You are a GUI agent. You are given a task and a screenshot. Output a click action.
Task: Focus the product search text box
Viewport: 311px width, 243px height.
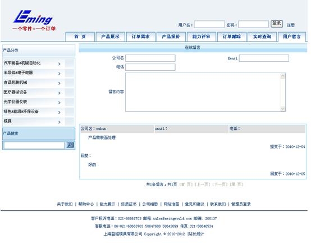pos(34,146)
